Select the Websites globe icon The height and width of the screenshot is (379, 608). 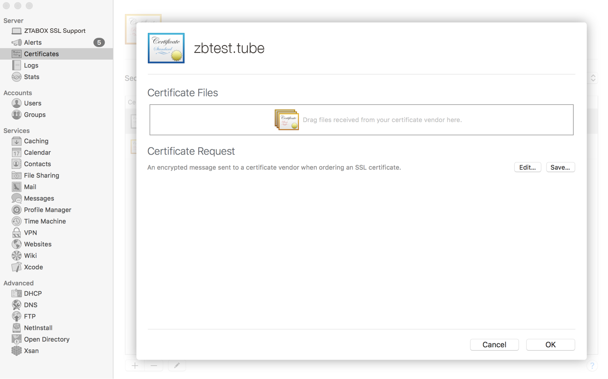16,244
